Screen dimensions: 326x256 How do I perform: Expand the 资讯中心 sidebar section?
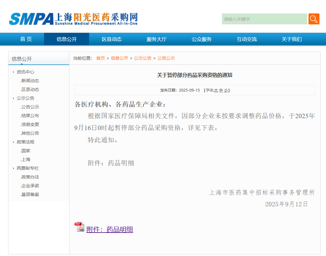coord(13,72)
